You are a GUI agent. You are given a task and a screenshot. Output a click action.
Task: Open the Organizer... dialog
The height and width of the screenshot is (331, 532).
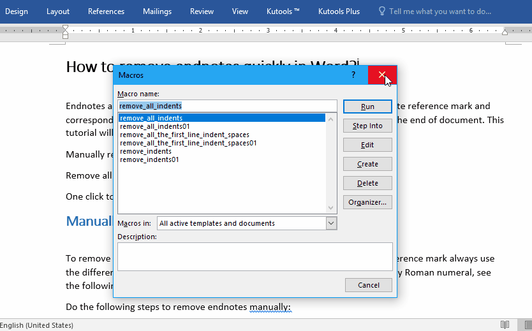coord(367,202)
